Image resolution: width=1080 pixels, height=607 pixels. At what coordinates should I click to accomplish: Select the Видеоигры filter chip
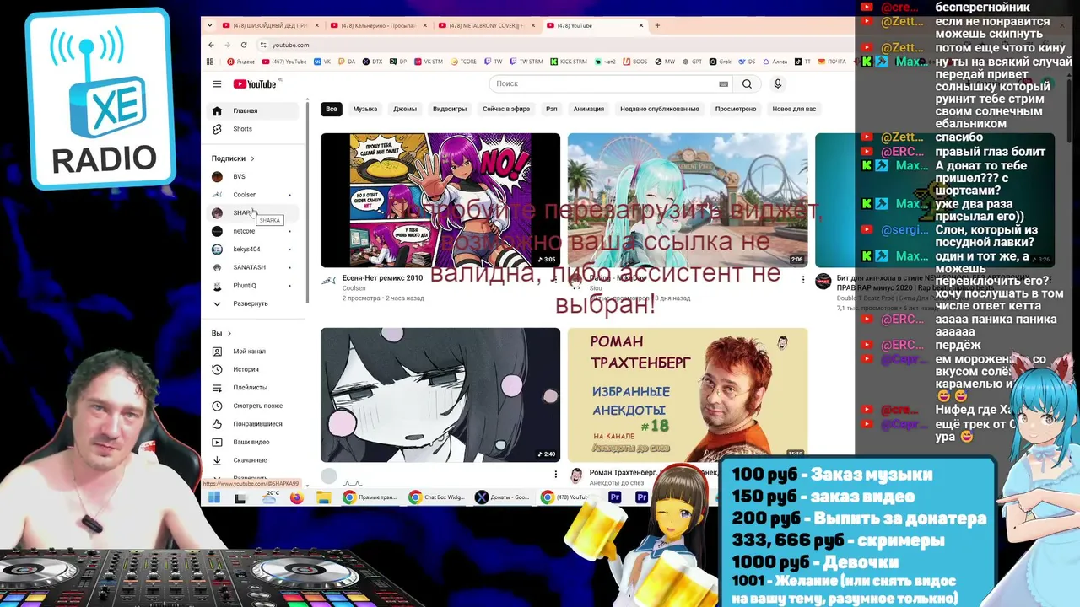[x=450, y=109]
